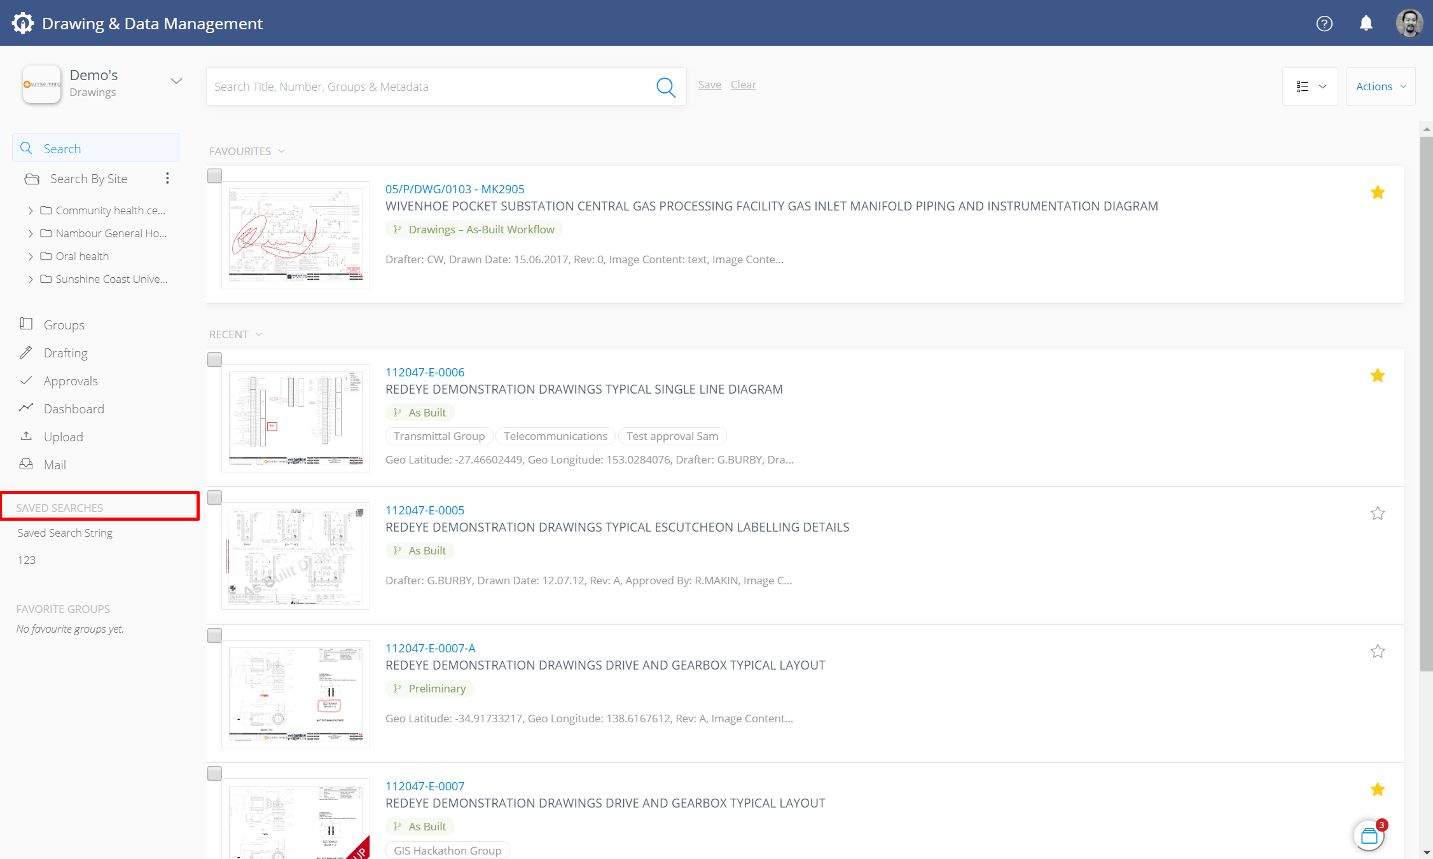Open thumbnail of Typical Single Line Diagram
This screenshot has width=1433, height=859.
pyautogui.click(x=296, y=418)
